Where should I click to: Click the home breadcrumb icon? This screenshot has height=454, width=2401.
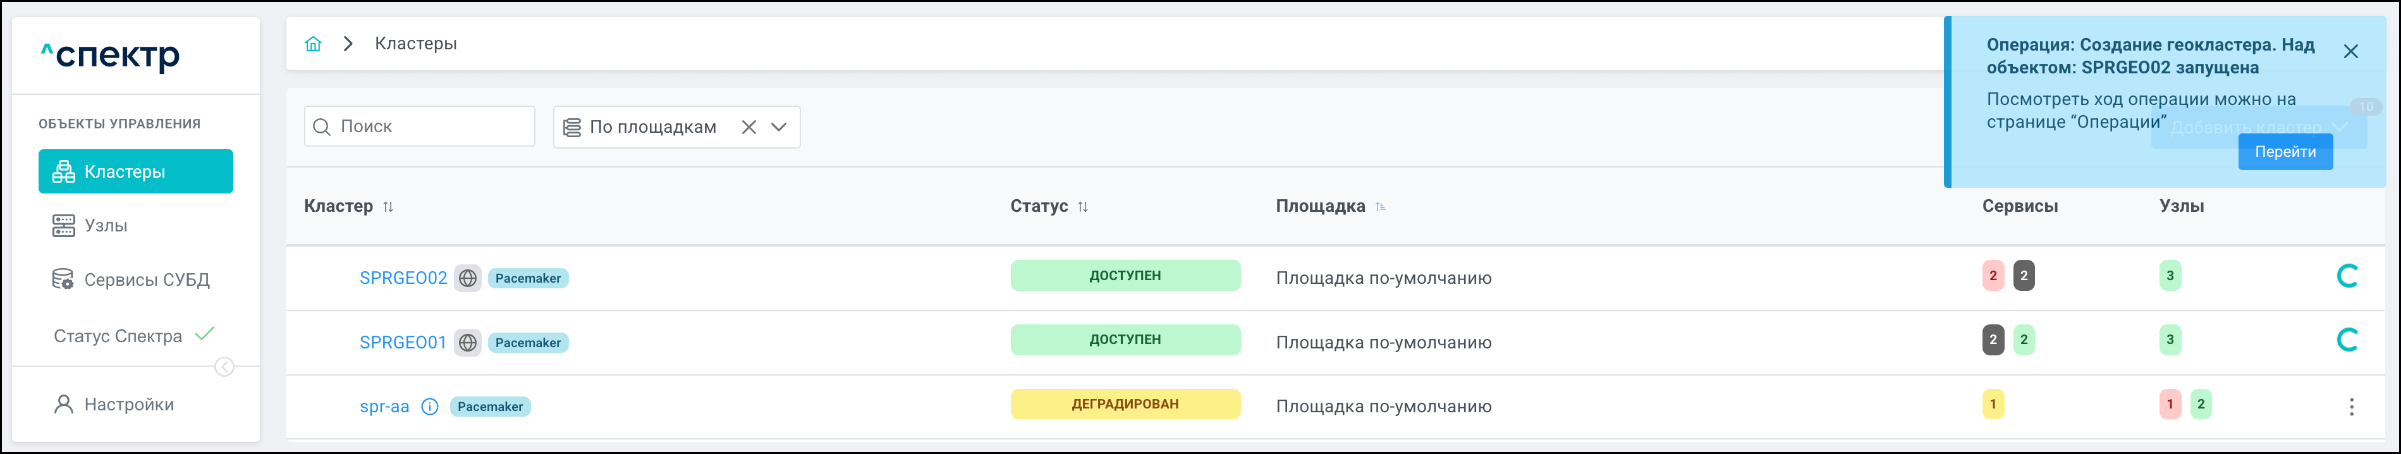tap(313, 44)
